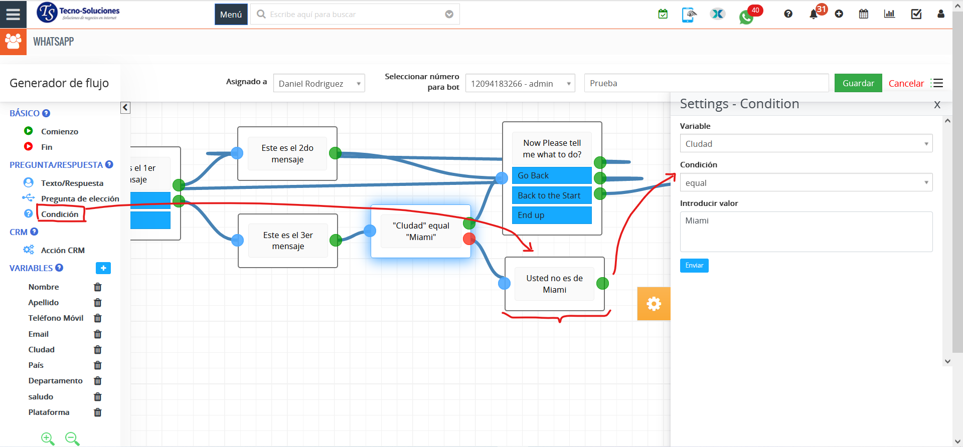The height and width of the screenshot is (447, 963).
Task: Open the help question mark icon in header
Action: (788, 14)
